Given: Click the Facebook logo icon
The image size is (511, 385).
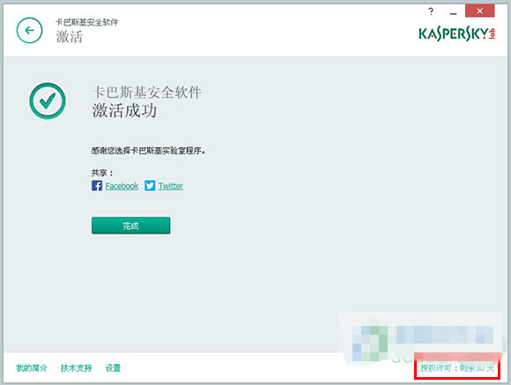Looking at the screenshot, I should pyautogui.click(x=97, y=186).
